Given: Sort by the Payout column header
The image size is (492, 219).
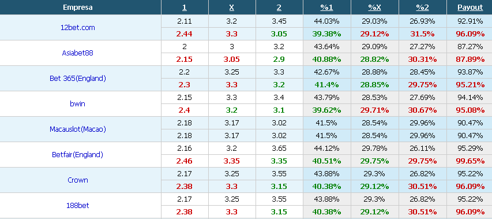Looking at the screenshot, I should tap(470, 8).
